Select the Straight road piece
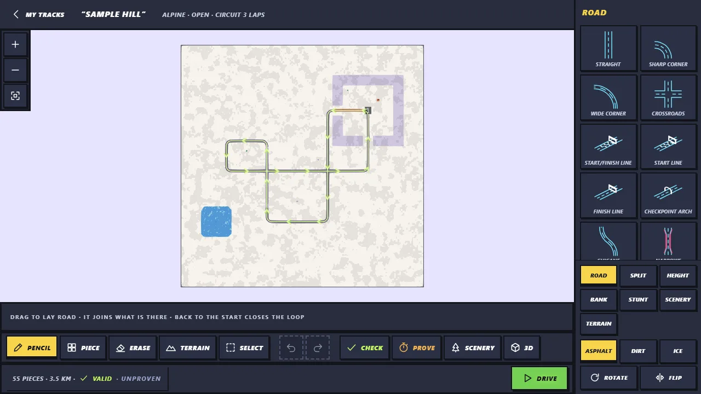The image size is (701, 394). 608,48
